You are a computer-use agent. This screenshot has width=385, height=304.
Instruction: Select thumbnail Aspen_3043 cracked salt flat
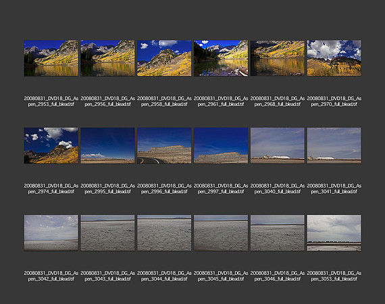click(108, 233)
